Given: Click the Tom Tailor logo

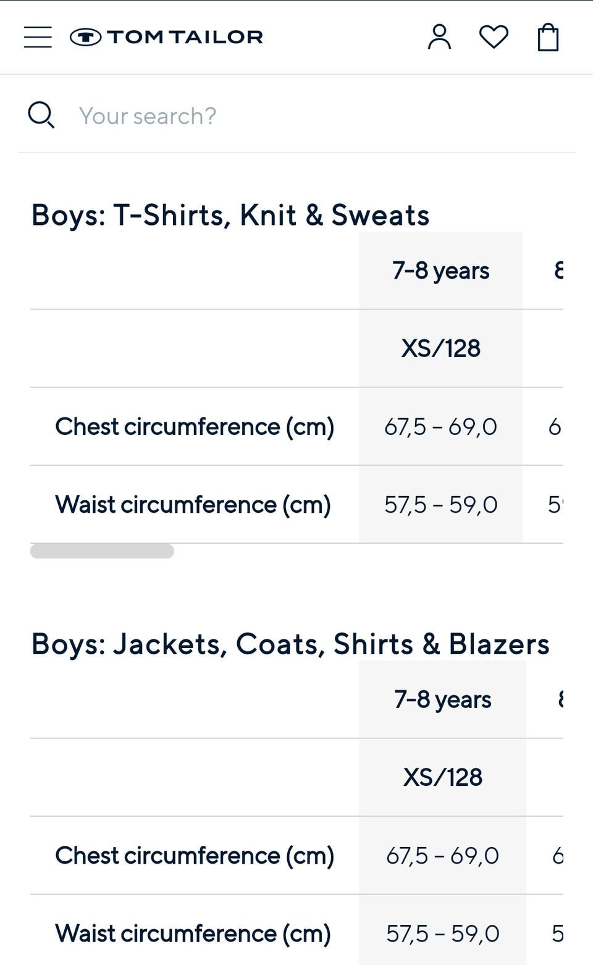Looking at the screenshot, I should pos(167,37).
